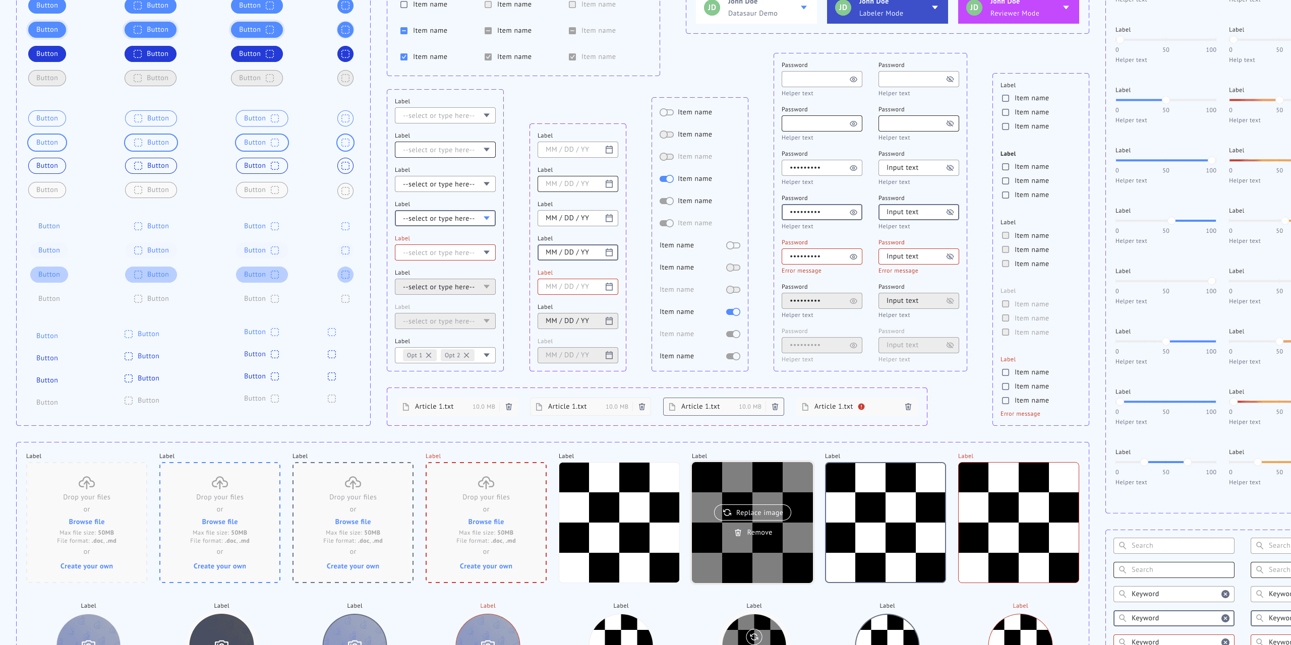Click trash icon next to Remove
The height and width of the screenshot is (645, 1291).
point(738,533)
